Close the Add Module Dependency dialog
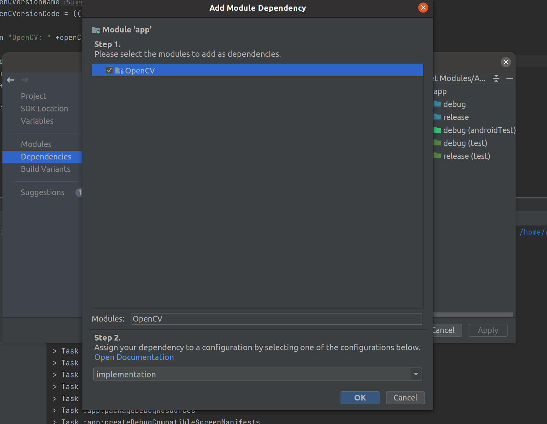This screenshot has height=424, width=547. (x=423, y=8)
